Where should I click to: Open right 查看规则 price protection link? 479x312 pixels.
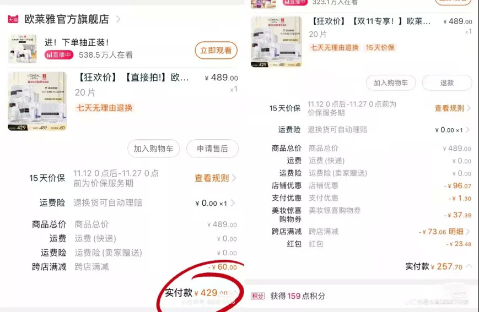(x=453, y=108)
